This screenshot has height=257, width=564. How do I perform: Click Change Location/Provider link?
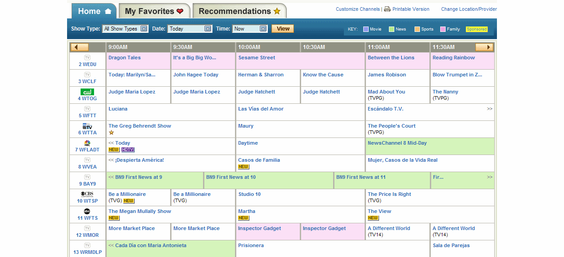pos(469,9)
